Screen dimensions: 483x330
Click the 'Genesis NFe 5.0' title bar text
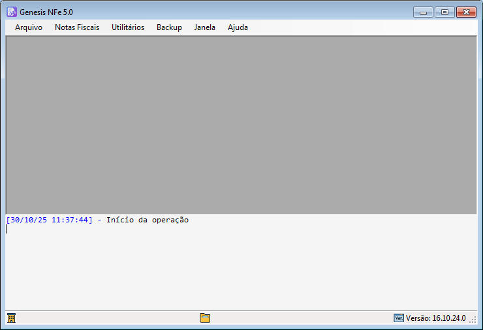pyautogui.click(x=46, y=12)
